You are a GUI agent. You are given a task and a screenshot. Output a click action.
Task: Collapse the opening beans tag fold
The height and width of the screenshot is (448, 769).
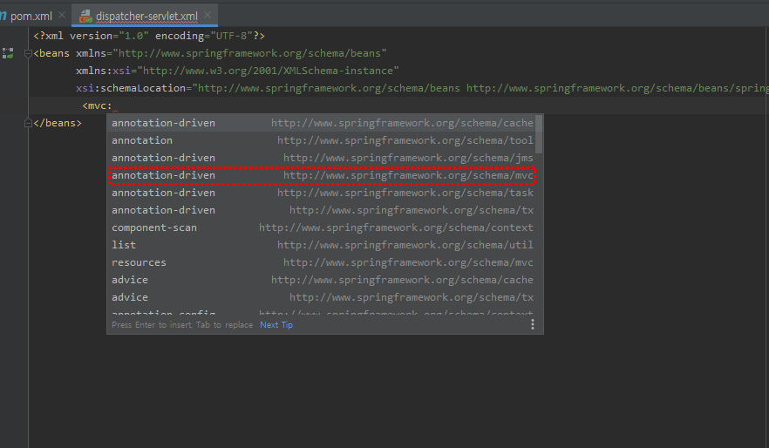click(x=28, y=53)
